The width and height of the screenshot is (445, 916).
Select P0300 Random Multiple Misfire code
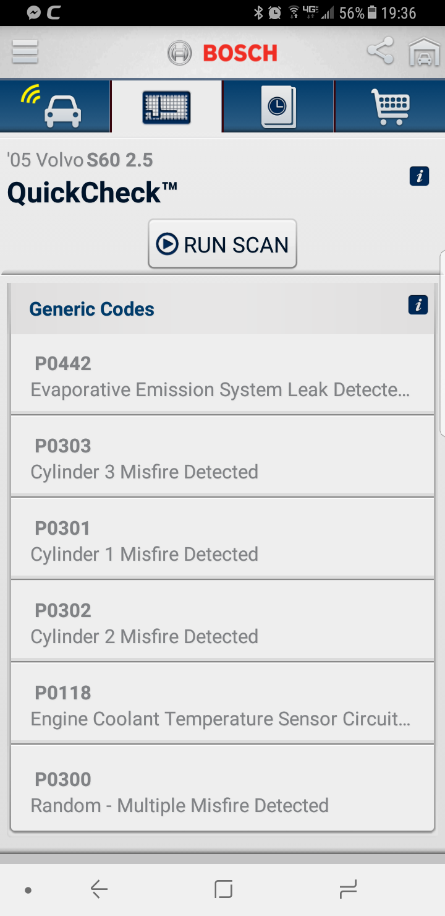pos(222,792)
